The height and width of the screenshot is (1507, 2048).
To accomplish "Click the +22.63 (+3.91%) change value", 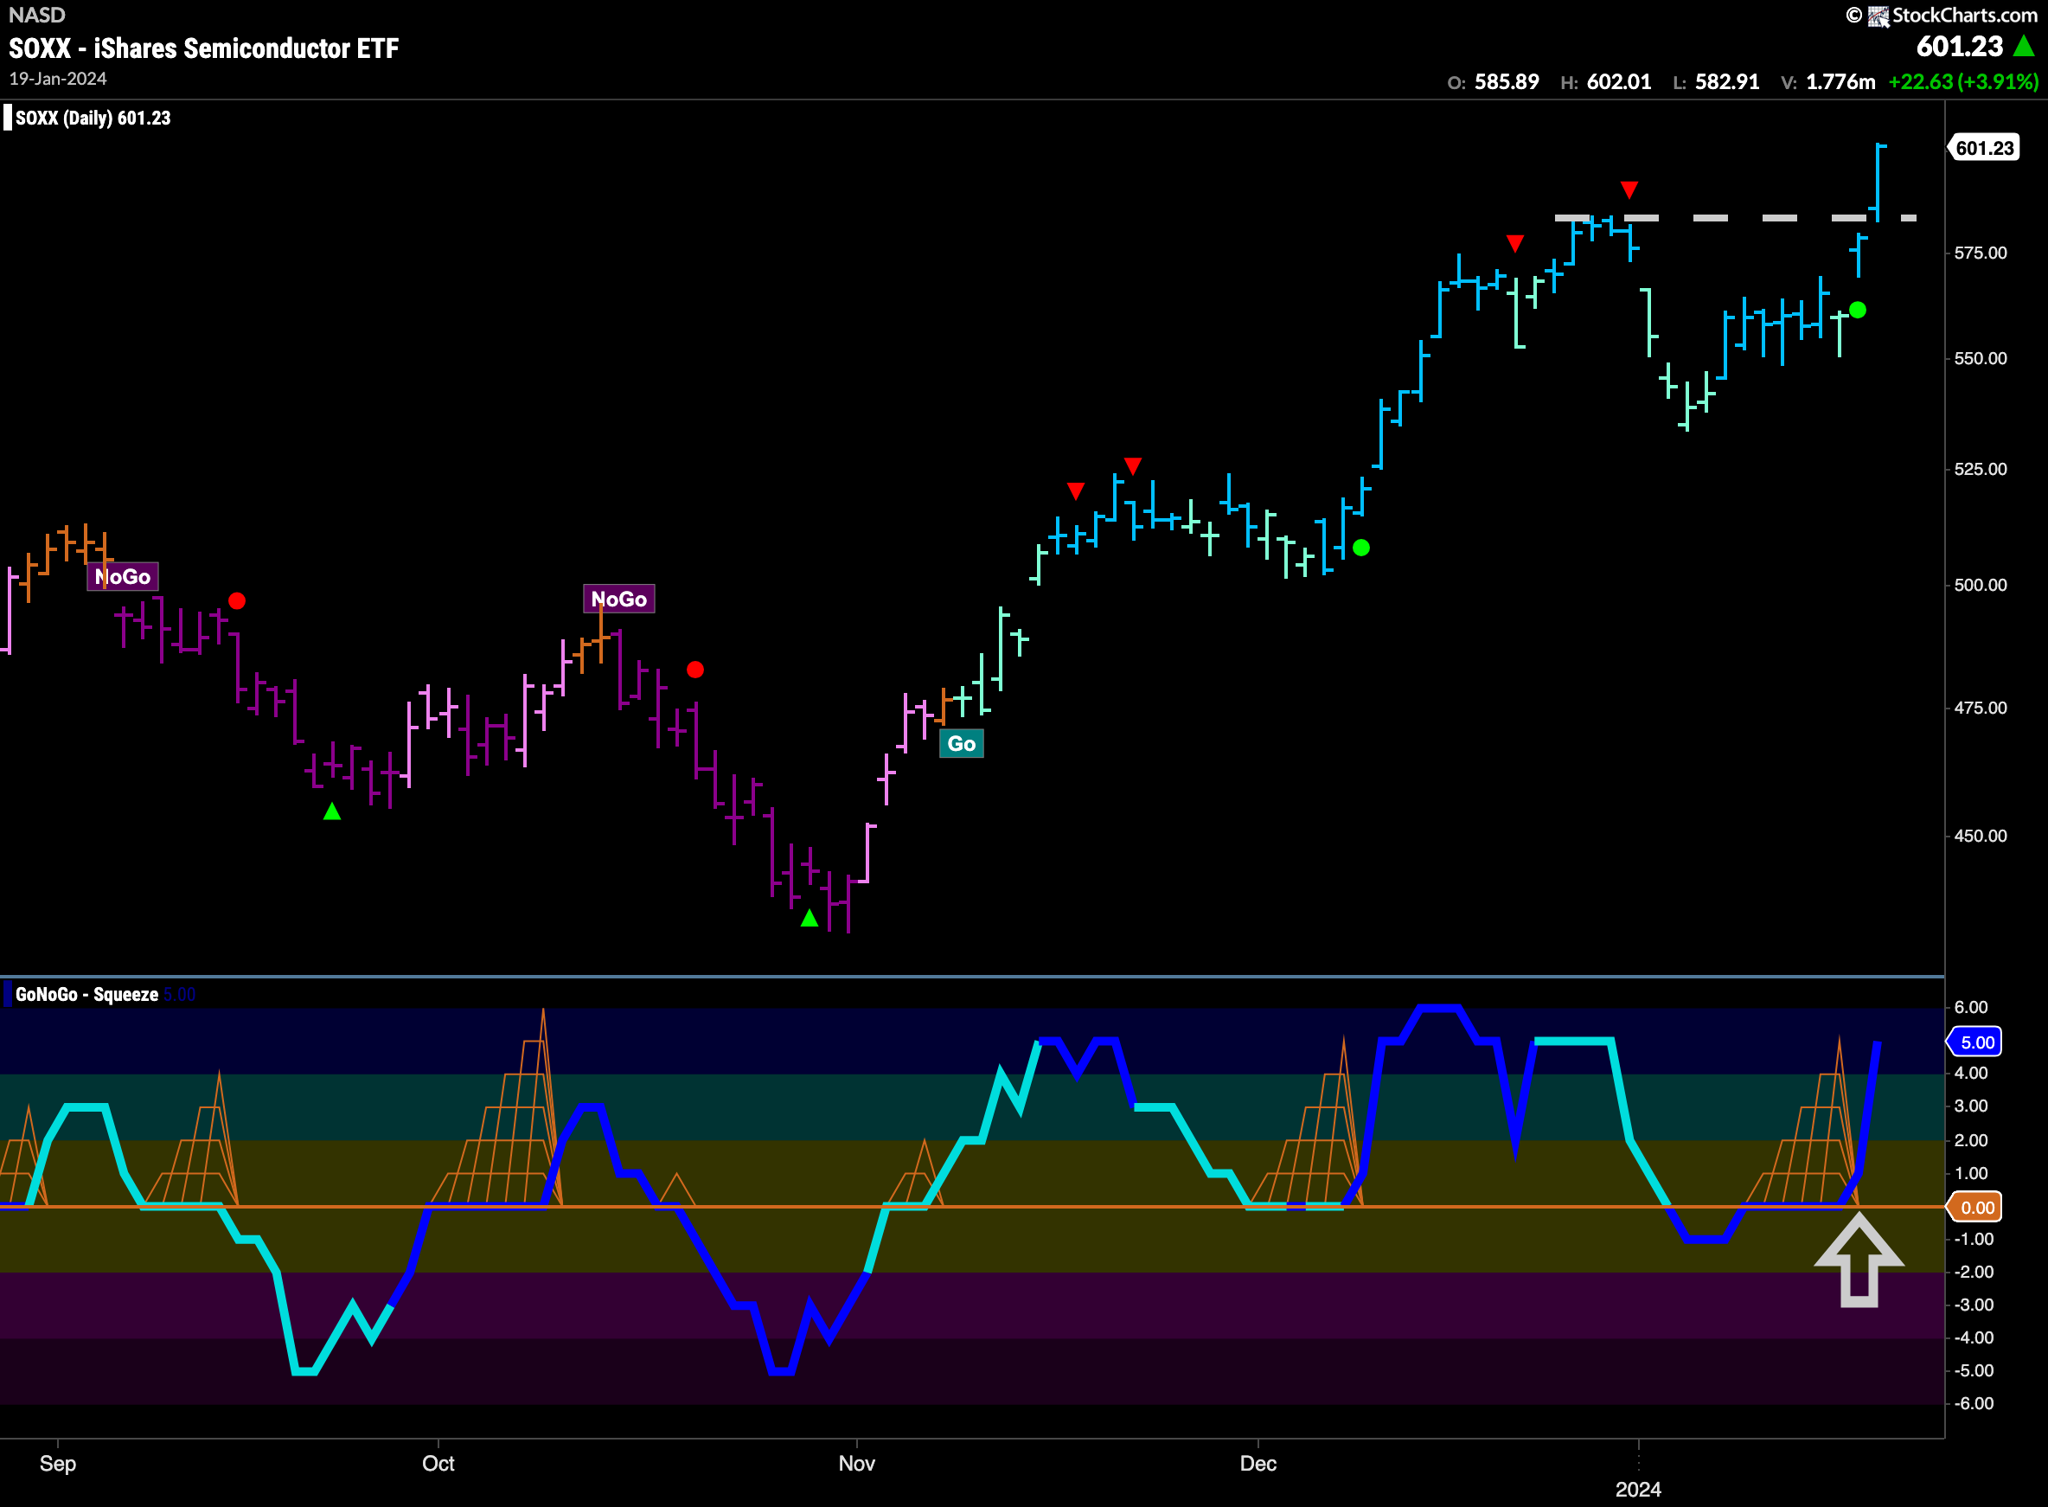I will (1962, 82).
